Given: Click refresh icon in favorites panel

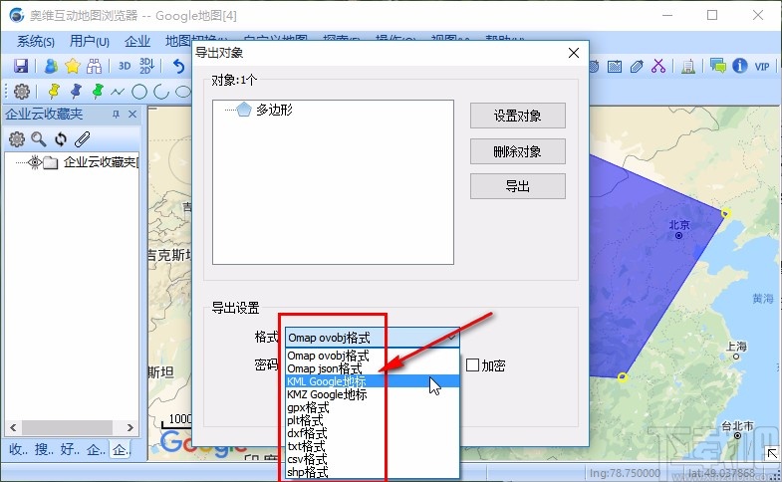Looking at the screenshot, I should [x=61, y=139].
